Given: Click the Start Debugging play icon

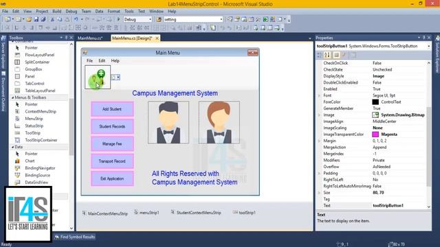Looking at the screenshot, I should [118, 19].
